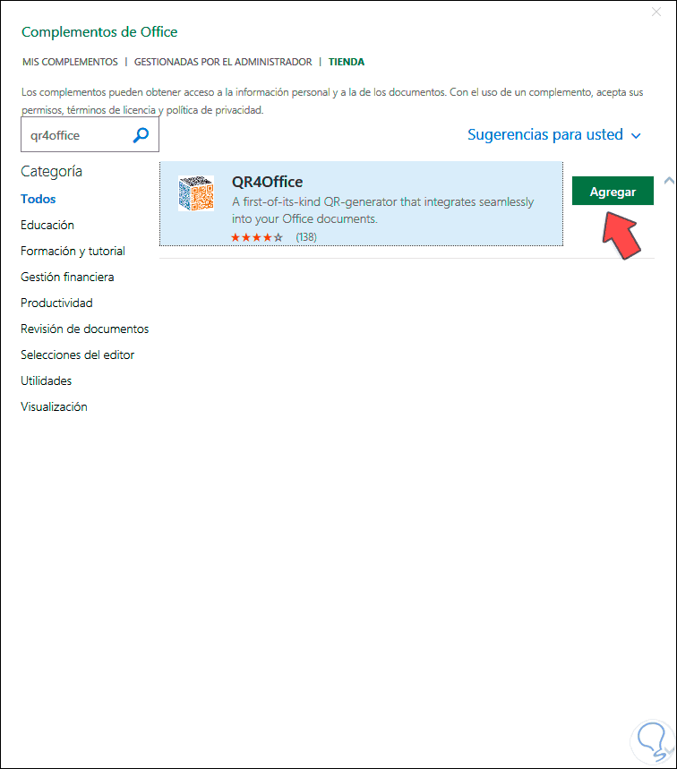The width and height of the screenshot is (677, 769).
Task: Click the (138) review count
Action: coord(306,237)
